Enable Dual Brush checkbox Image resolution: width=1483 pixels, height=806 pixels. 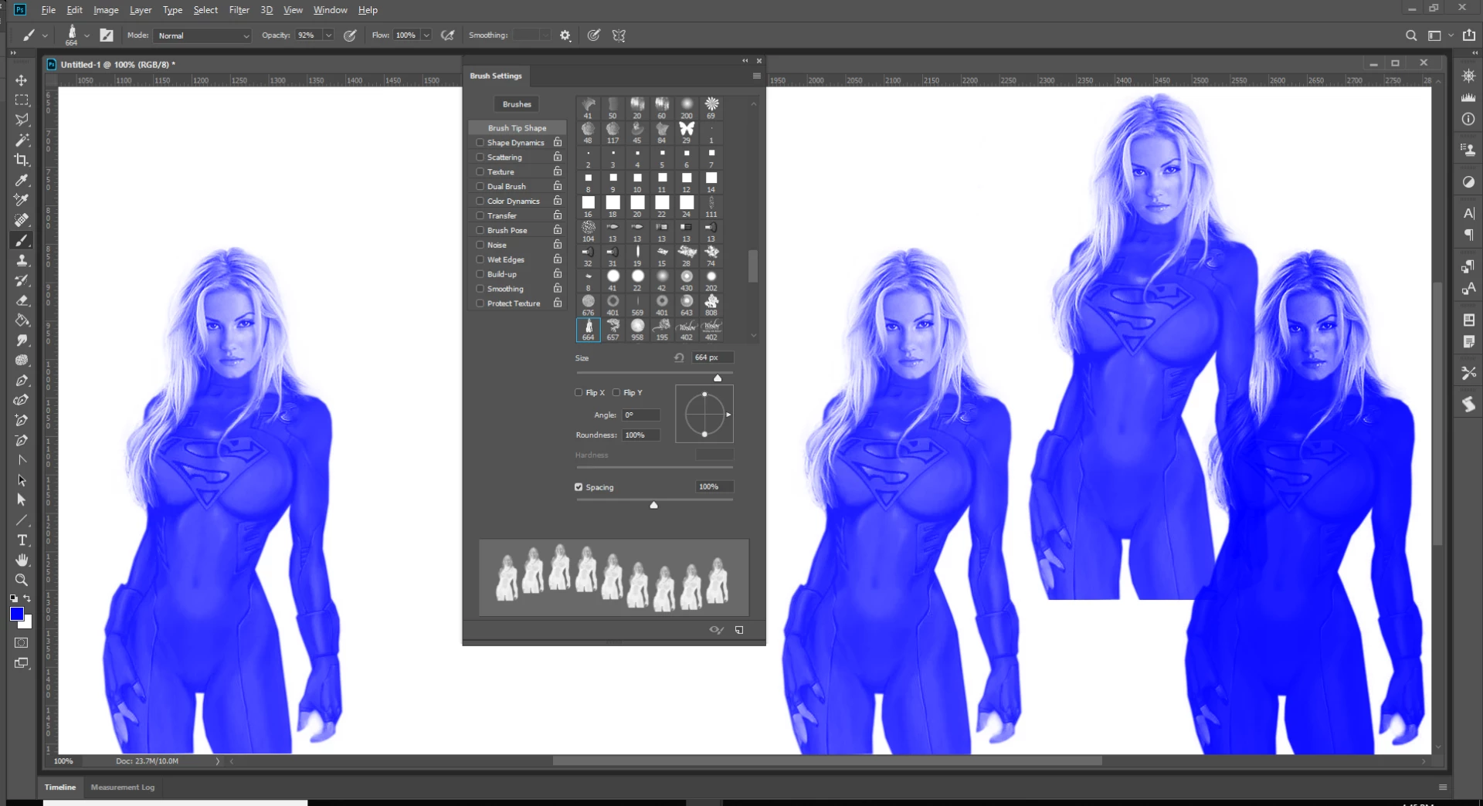[480, 187]
